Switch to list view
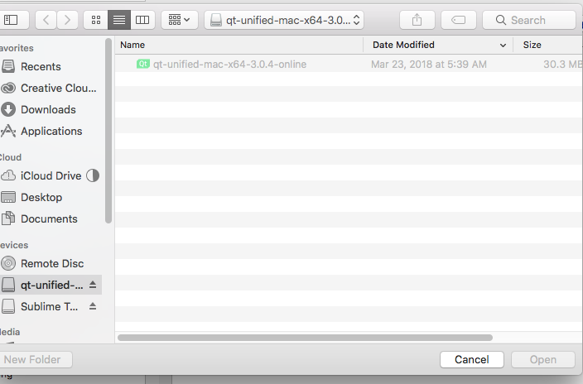583x384 pixels. pos(119,20)
